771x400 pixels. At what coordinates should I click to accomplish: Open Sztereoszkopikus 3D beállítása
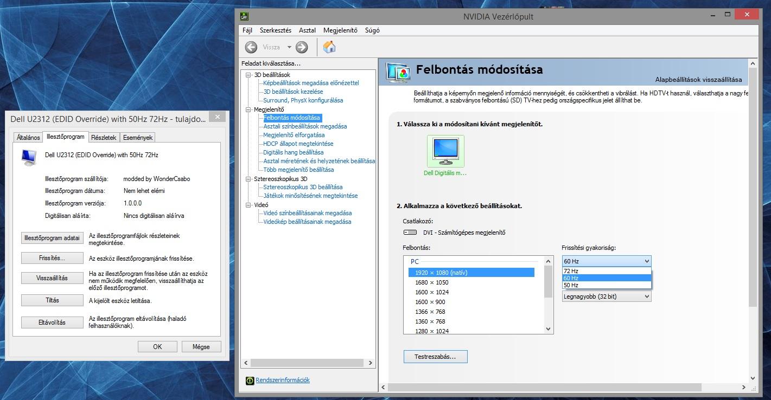[303, 187]
